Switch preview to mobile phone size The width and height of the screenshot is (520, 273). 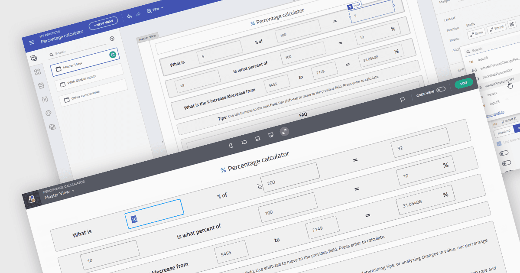pyautogui.click(x=231, y=146)
